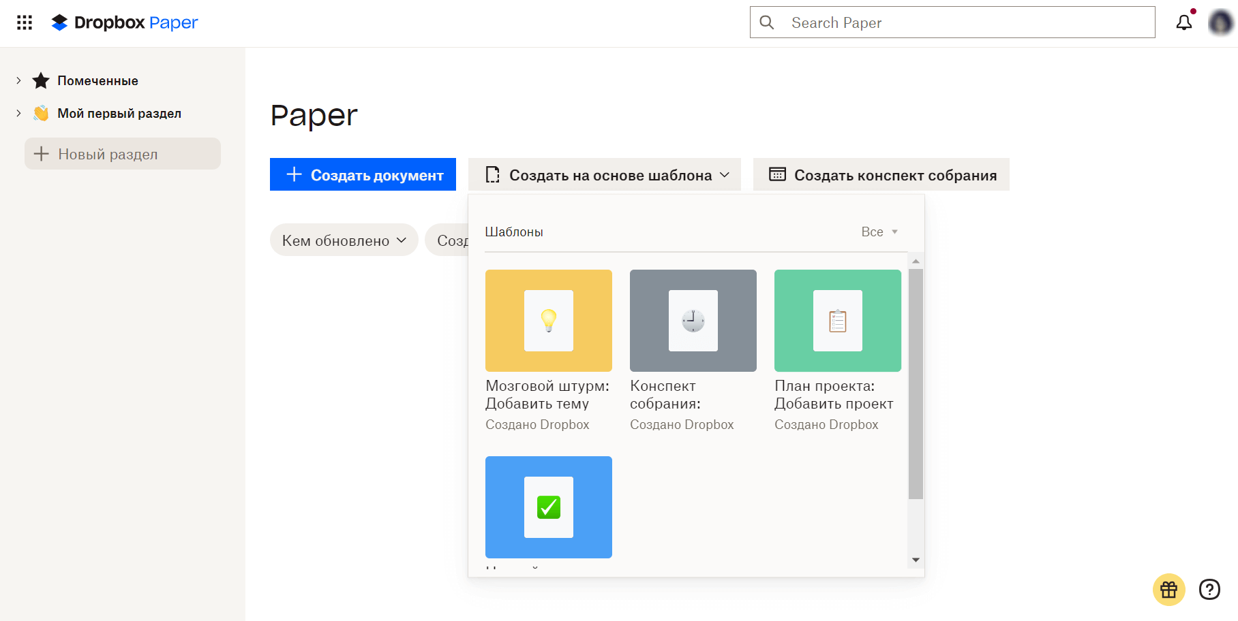Open the apps grid launcher icon
The height and width of the screenshot is (621, 1238).
(x=25, y=23)
